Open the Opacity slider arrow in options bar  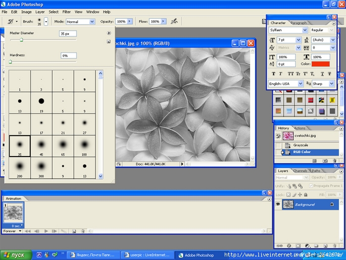pyautogui.click(x=130, y=21)
